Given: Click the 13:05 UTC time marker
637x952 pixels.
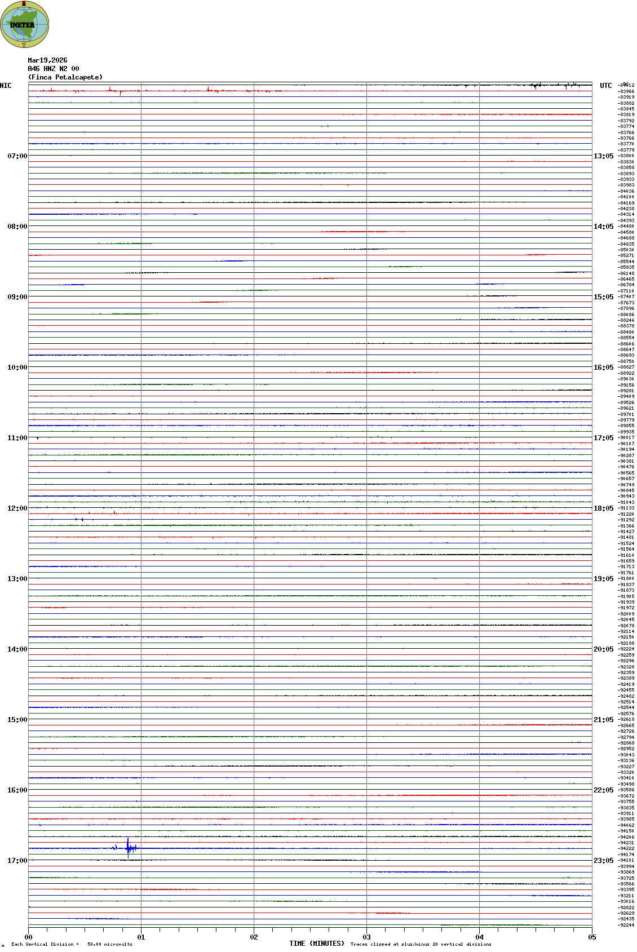Looking at the screenshot, I should [603, 156].
